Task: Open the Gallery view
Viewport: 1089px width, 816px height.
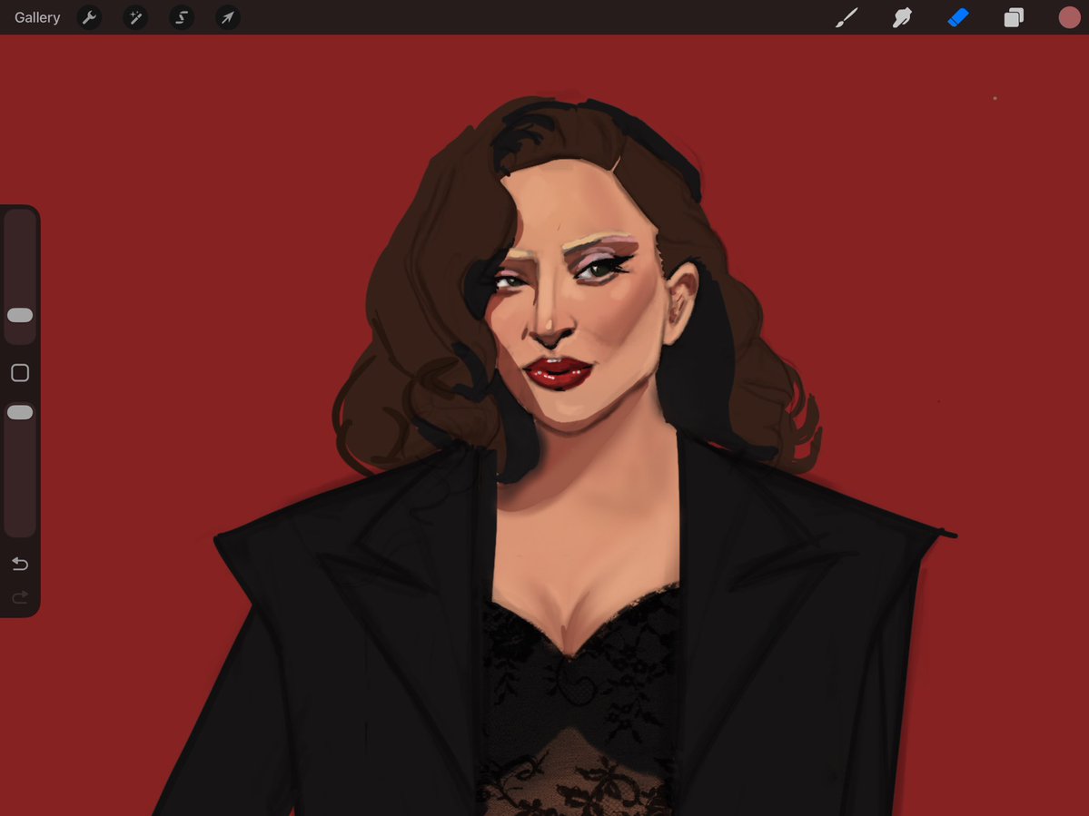Action: pyautogui.click(x=37, y=17)
